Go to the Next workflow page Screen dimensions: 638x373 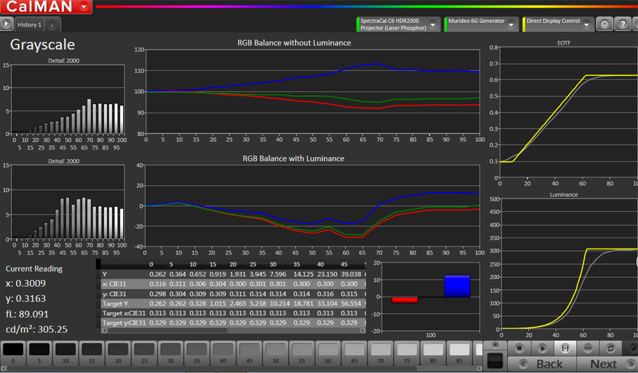click(x=603, y=365)
